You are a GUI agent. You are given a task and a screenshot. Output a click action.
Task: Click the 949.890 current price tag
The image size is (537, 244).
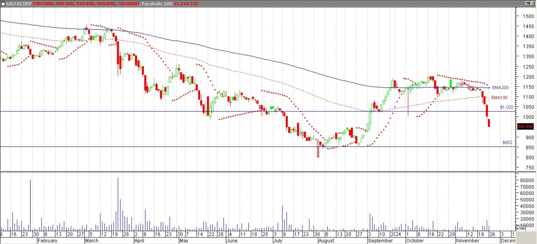click(525, 126)
